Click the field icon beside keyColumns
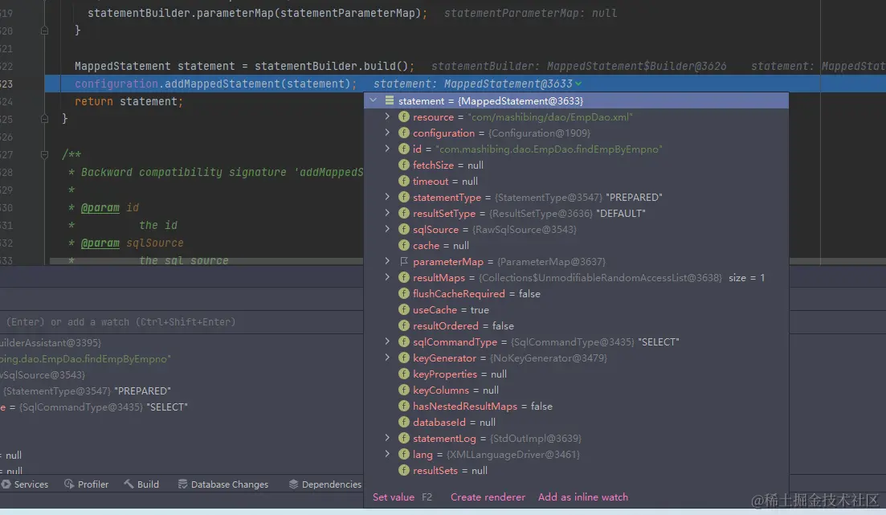Image resolution: width=886 pixels, height=515 pixels. 403,390
